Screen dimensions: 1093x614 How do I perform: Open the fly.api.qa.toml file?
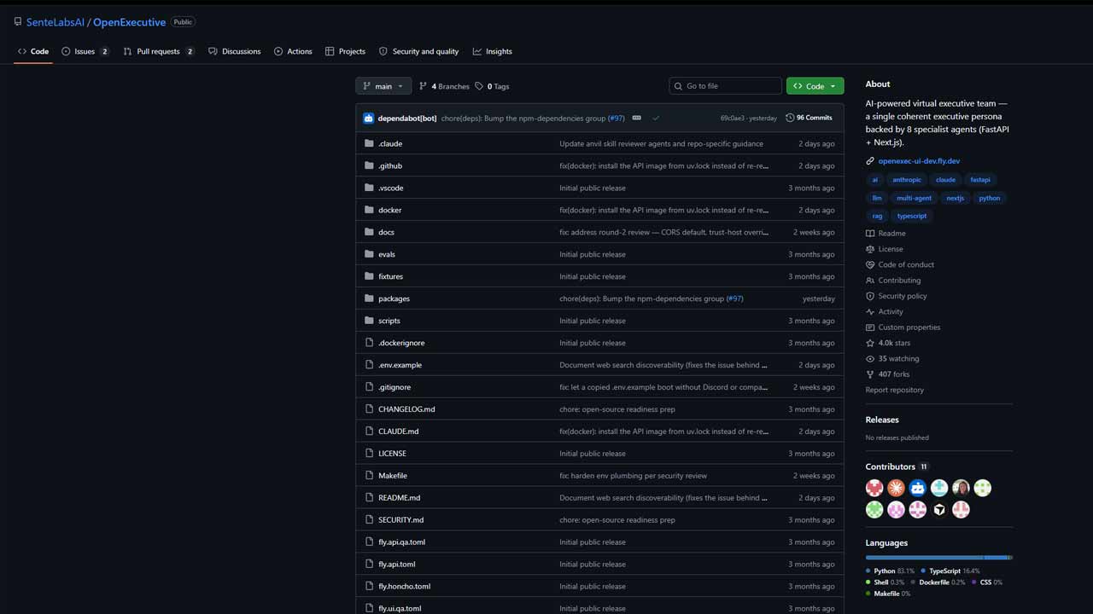coord(401,542)
